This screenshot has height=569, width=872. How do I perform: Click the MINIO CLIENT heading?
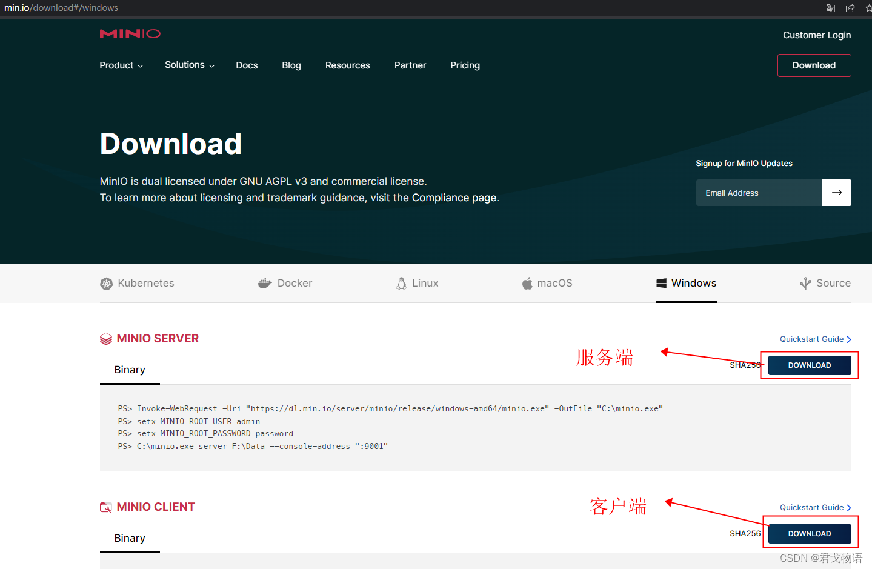coord(156,507)
